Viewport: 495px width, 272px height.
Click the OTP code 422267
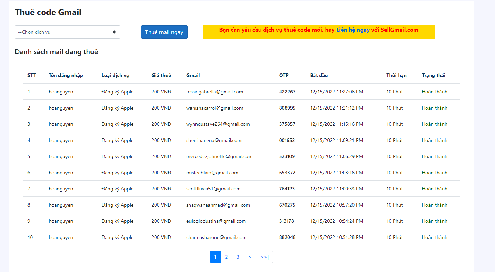pos(287,92)
